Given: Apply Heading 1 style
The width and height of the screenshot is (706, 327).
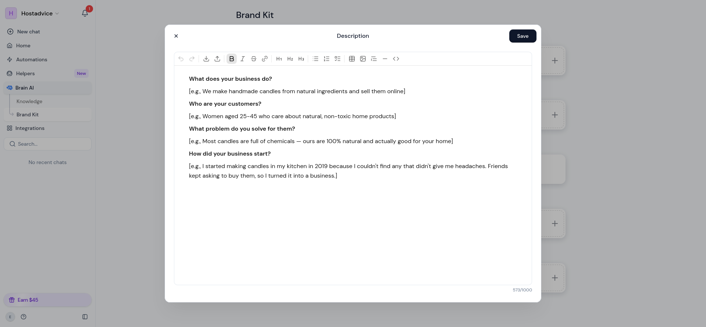Looking at the screenshot, I should 279,59.
